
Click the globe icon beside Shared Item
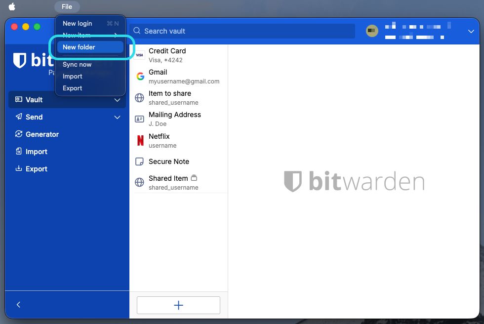(x=139, y=182)
